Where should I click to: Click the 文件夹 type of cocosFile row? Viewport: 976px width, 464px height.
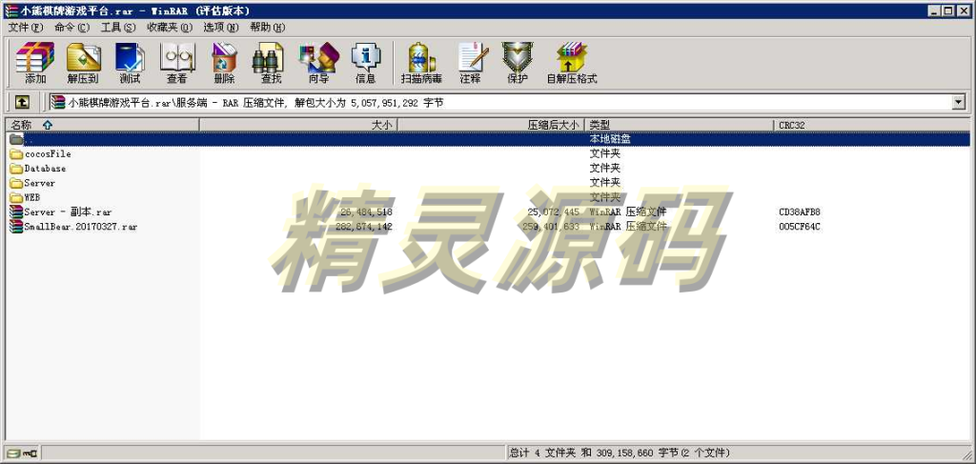[x=605, y=153]
